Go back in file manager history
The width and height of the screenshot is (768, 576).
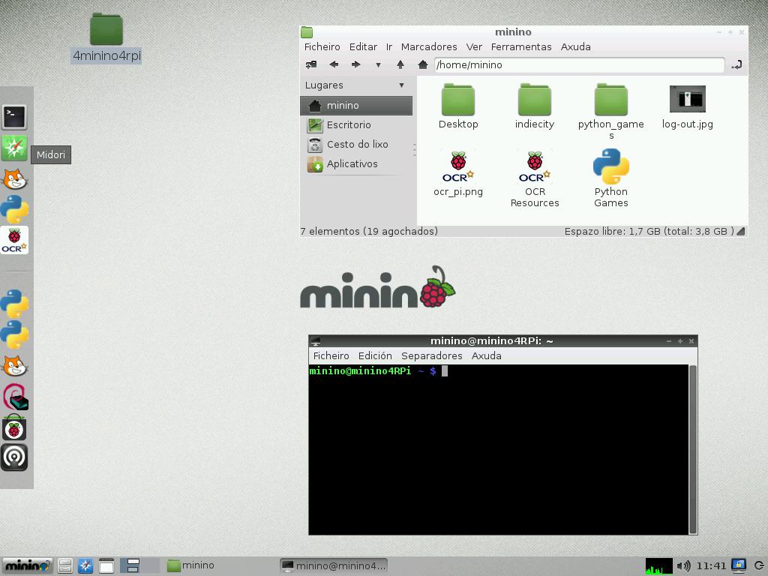(x=334, y=64)
